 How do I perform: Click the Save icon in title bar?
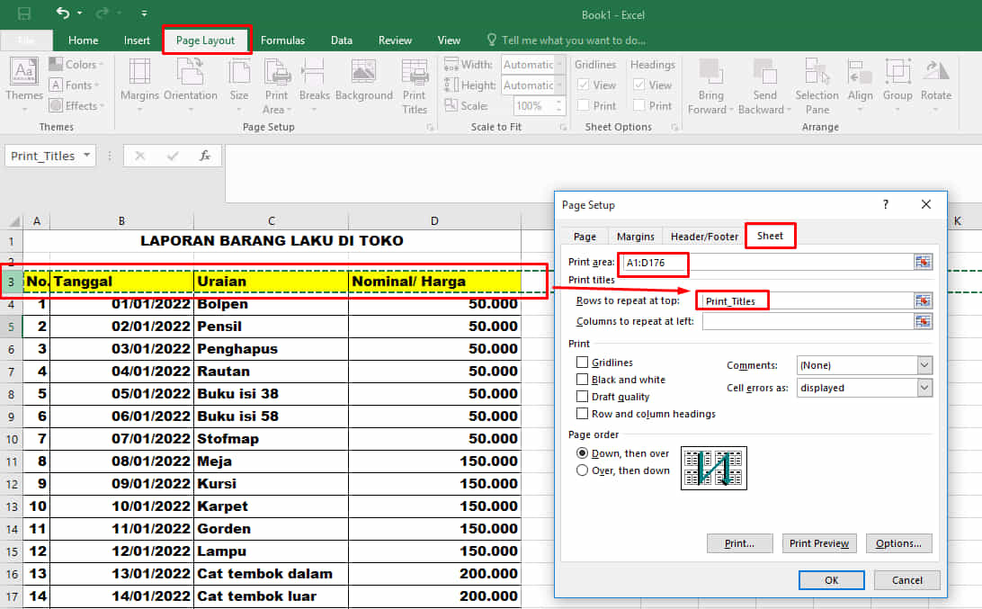[24, 13]
